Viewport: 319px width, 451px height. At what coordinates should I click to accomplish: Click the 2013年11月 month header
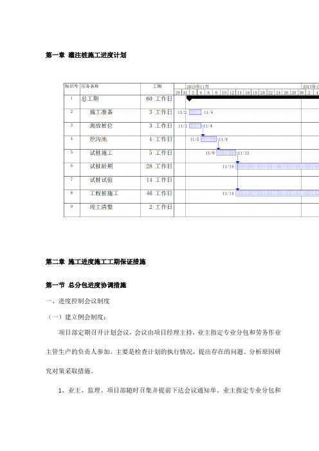pos(197,87)
